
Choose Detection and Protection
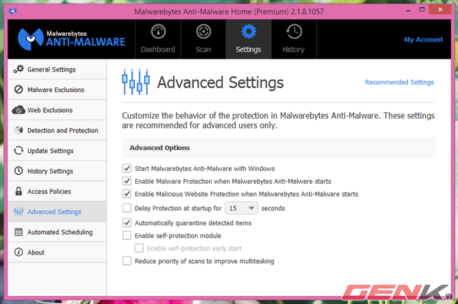[x=57, y=130]
